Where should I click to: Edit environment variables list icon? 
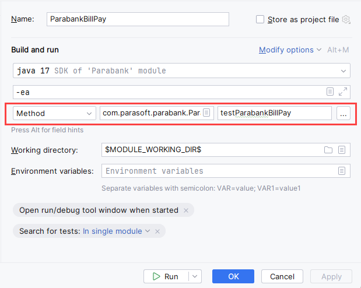point(342,171)
